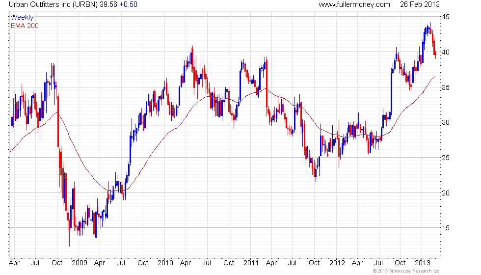Click the 39.56 last price value
The height and width of the screenshot is (275, 481).
pos(108,4)
